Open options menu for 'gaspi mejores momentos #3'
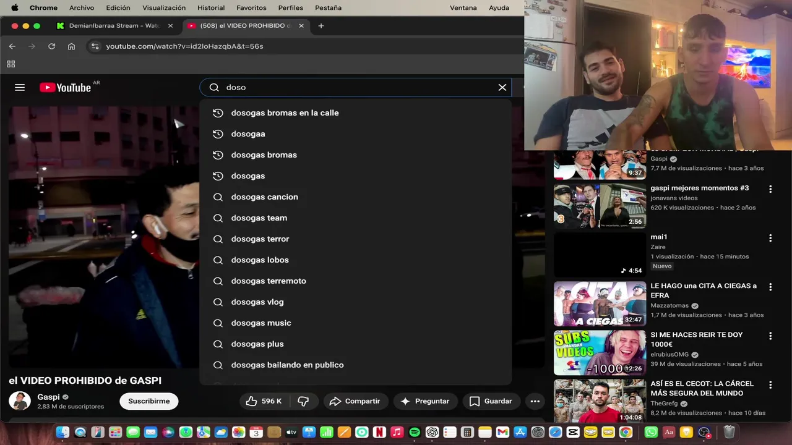 770,189
